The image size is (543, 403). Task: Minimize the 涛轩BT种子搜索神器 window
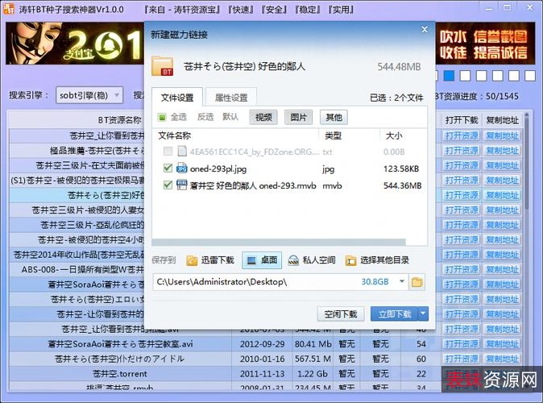pyautogui.click(x=489, y=8)
